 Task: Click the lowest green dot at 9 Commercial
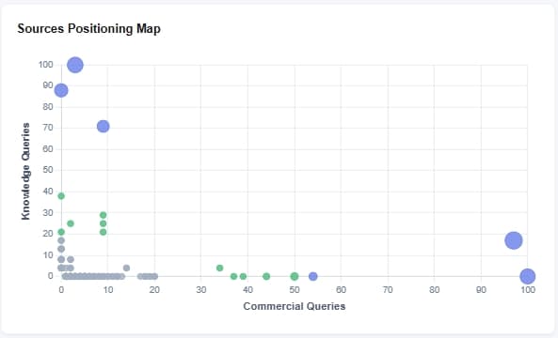[x=104, y=232]
